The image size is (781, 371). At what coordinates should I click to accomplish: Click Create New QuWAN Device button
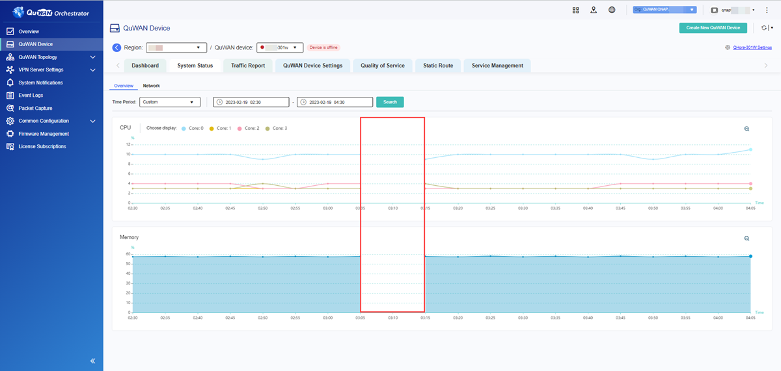(x=713, y=28)
